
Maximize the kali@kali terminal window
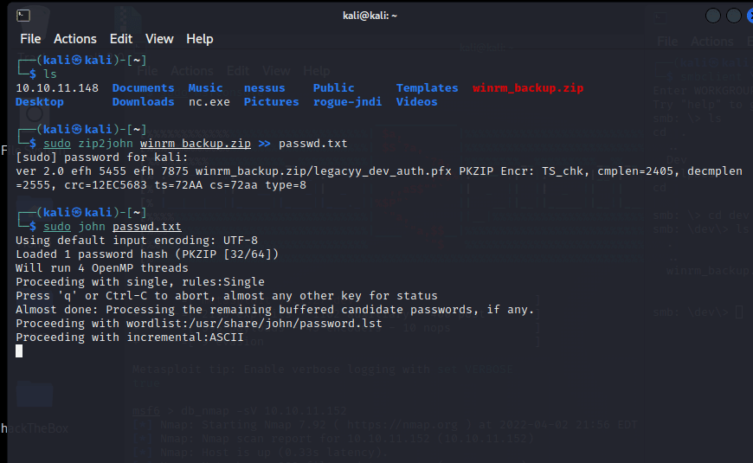tap(733, 16)
